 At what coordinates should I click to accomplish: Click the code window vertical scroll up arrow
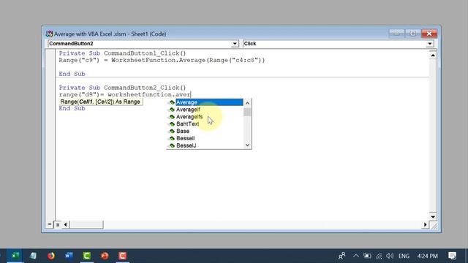433,56
